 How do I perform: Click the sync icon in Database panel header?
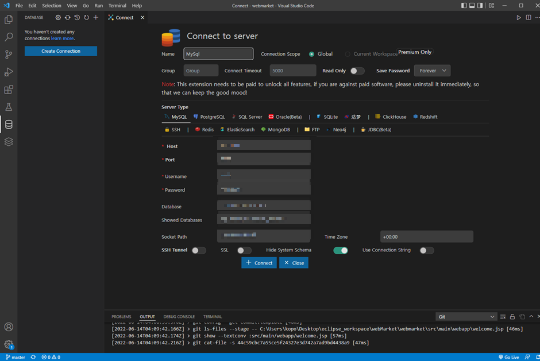(x=68, y=18)
